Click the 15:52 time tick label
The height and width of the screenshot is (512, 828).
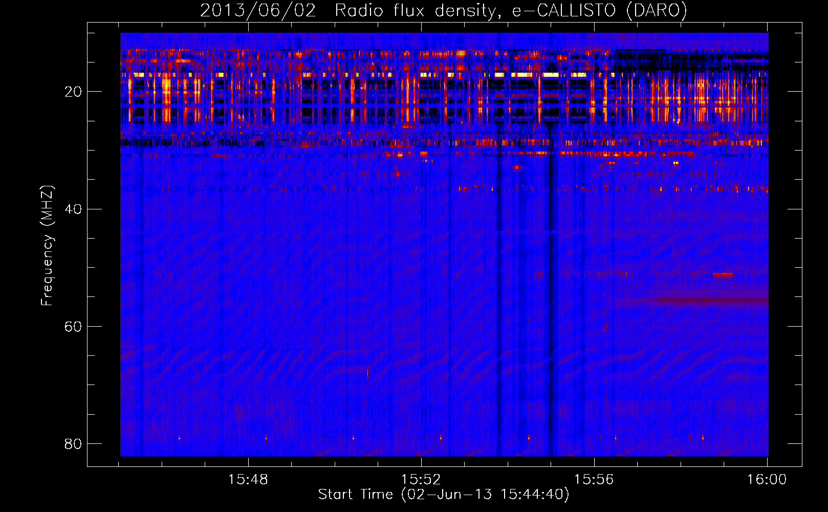[x=421, y=480]
